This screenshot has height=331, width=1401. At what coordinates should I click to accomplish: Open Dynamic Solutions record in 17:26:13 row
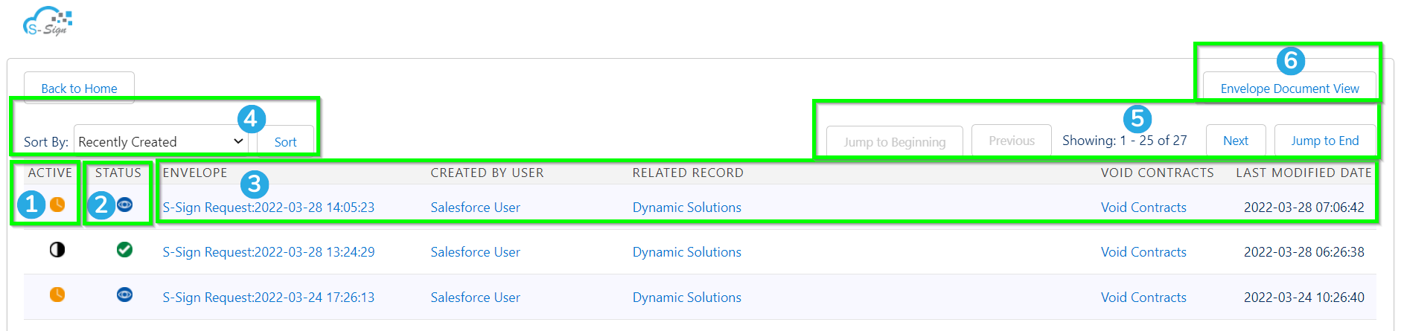(x=687, y=298)
